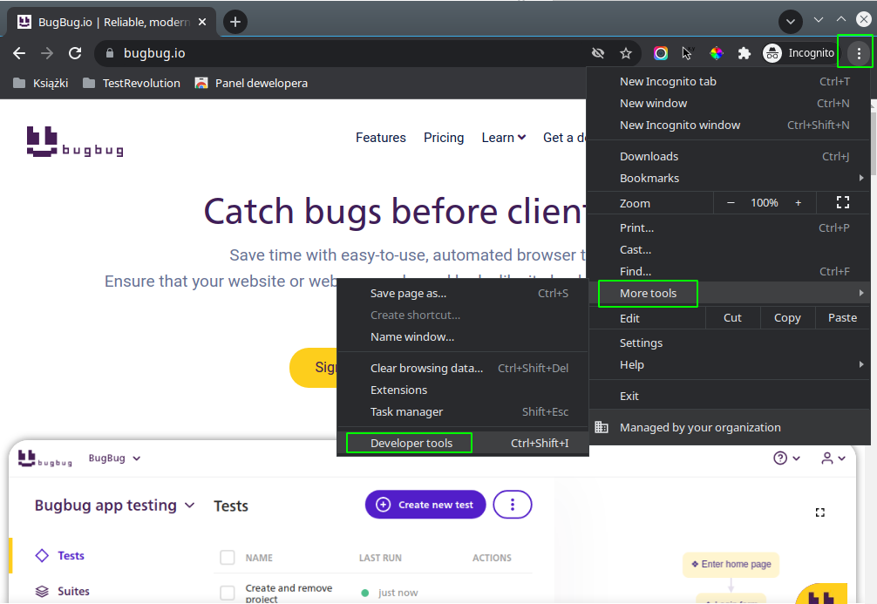Viewport: 877px width, 604px height.
Task: Click the Copy button in Edit row
Action: click(x=787, y=317)
